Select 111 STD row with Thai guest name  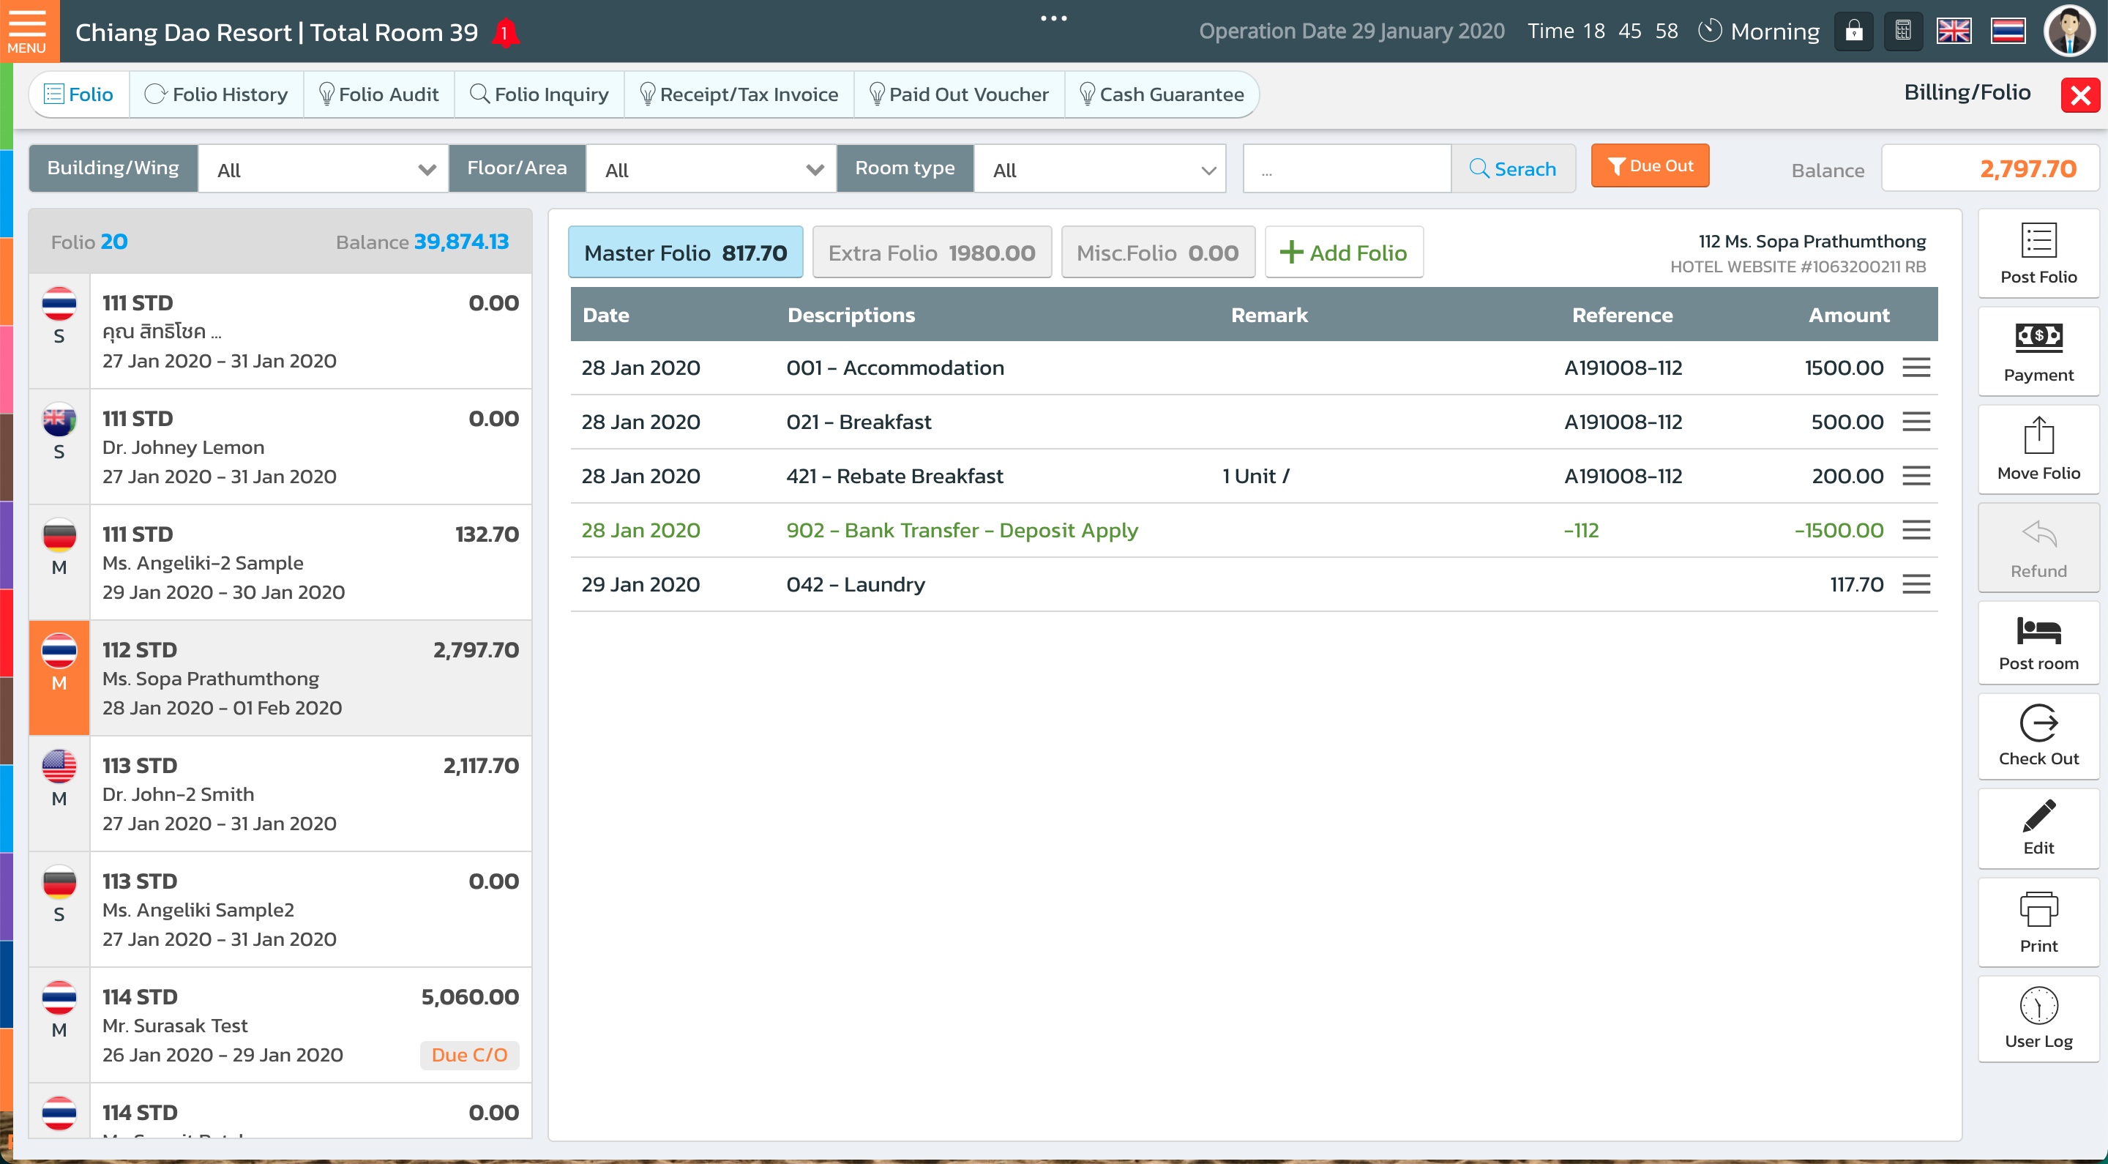pyautogui.click(x=280, y=332)
